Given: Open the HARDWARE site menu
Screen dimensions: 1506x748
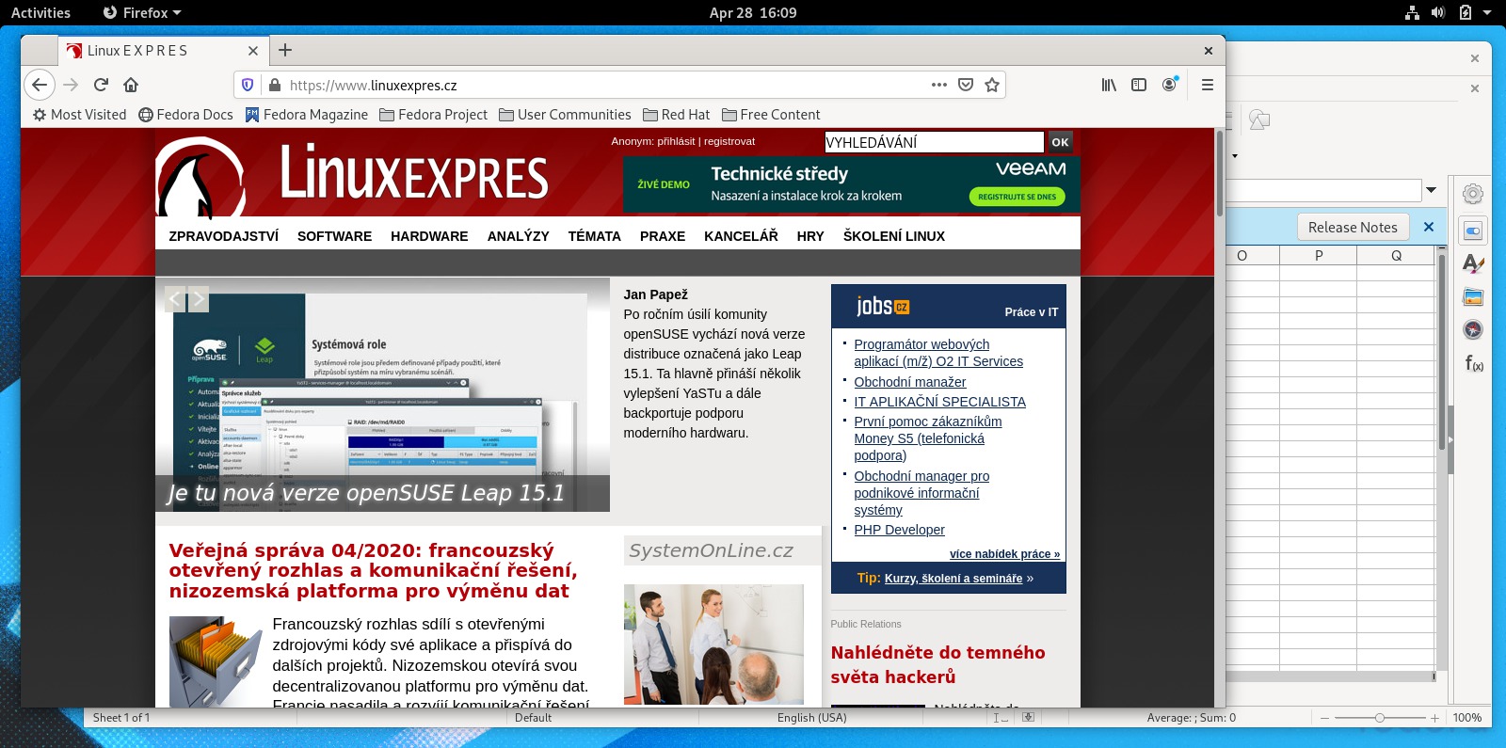Looking at the screenshot, I should pos(429,236).
